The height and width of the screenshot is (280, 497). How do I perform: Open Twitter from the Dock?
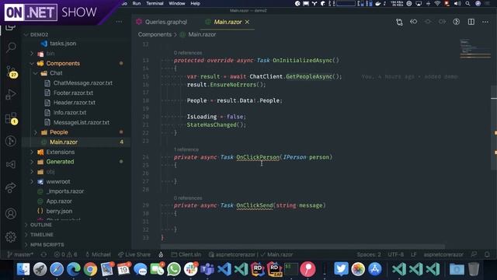tap(341, 269)
